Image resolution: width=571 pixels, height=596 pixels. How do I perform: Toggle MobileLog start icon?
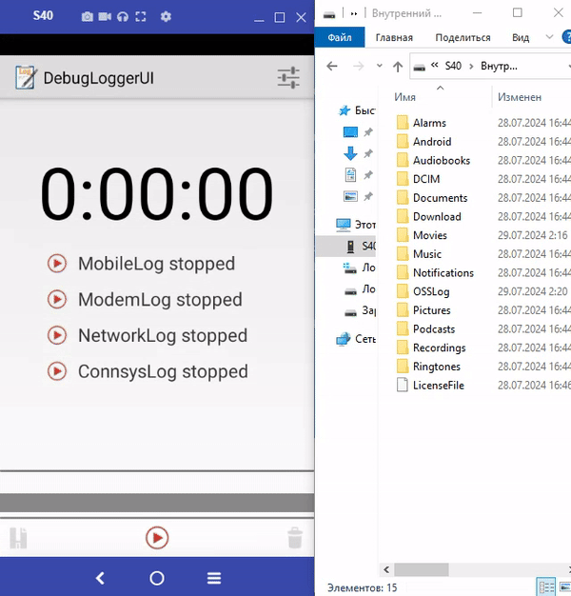coord(57,264)
